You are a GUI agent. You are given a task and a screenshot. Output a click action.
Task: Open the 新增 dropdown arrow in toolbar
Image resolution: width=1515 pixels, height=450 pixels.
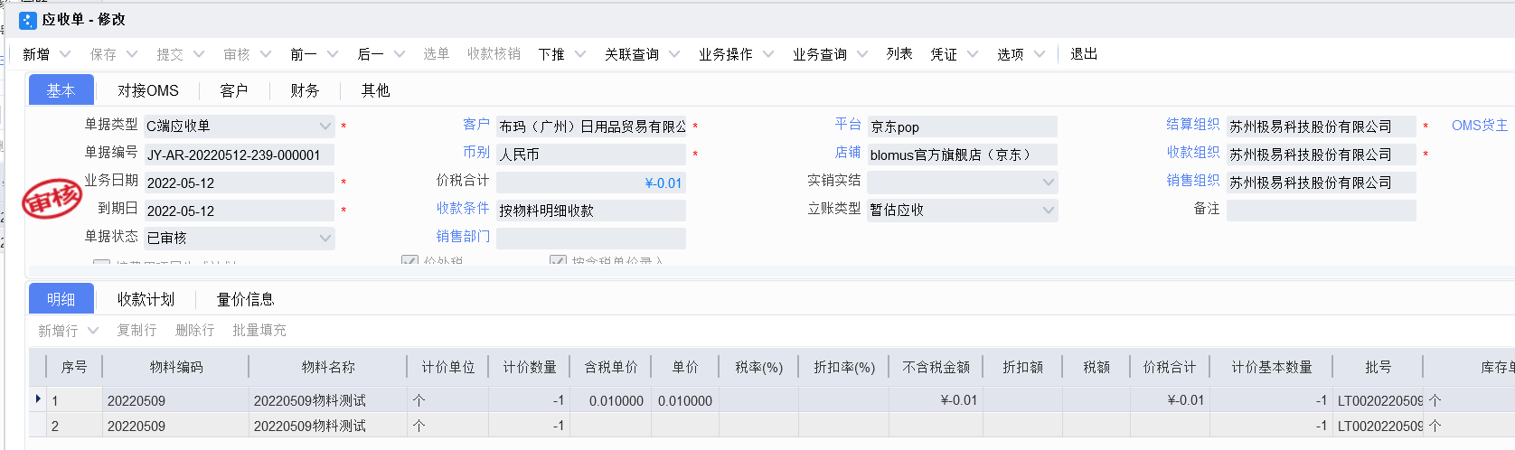pos(65,54)
